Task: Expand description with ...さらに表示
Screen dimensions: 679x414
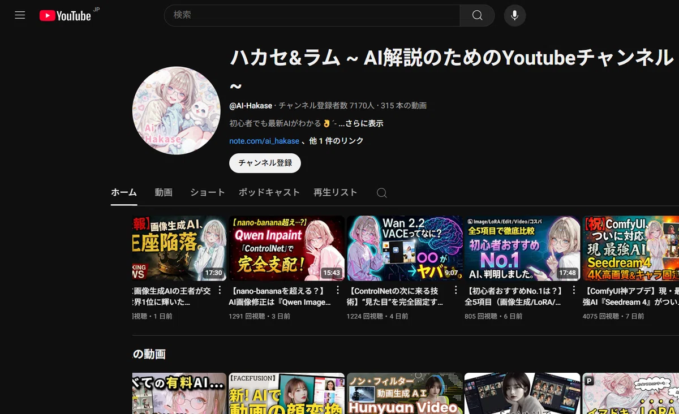Action: [x=361, y=123]
